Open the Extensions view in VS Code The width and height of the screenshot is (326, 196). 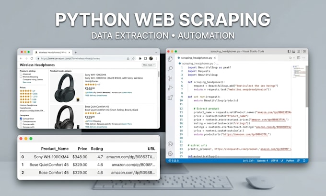(x=170, y=97)
